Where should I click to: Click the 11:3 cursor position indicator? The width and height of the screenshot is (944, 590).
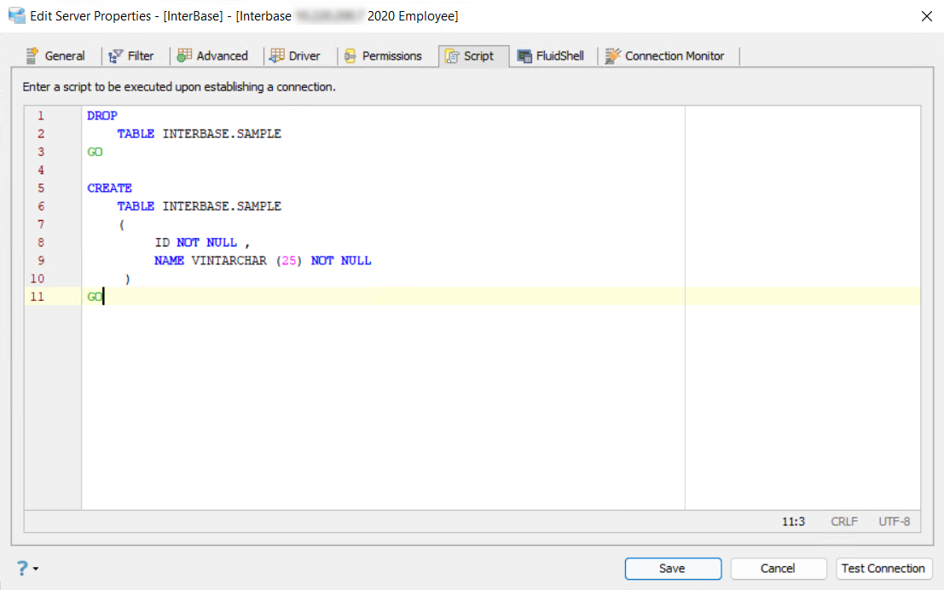click(794, 522)
